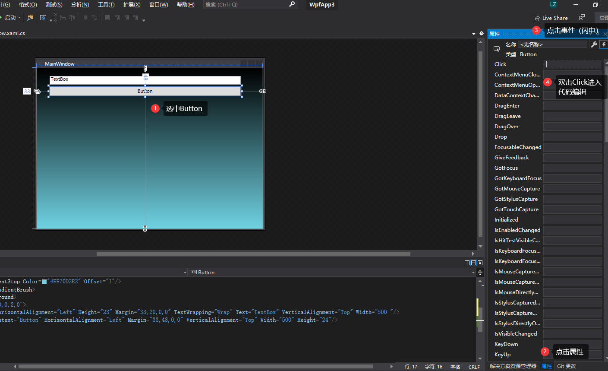Click the green Start debugging arrow
Screen dimensions: 608x371
(1, 18)
